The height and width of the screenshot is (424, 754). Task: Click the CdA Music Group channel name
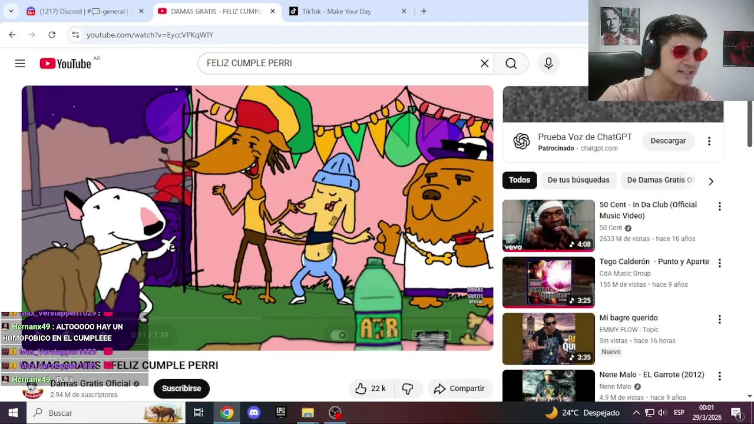coord(625,273)
